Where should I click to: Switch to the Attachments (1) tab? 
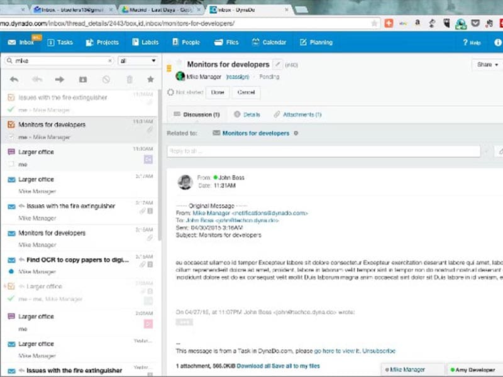[x=297, y=114]
